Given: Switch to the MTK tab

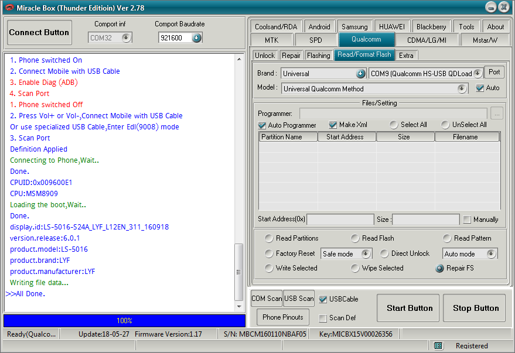Looking at the screenshot, I should [272, 40].
